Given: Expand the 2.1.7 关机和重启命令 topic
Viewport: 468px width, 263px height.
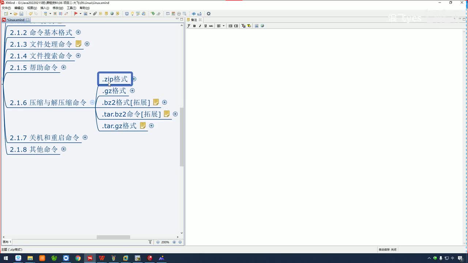Looking at the screenshot, I should pos(85,137).
